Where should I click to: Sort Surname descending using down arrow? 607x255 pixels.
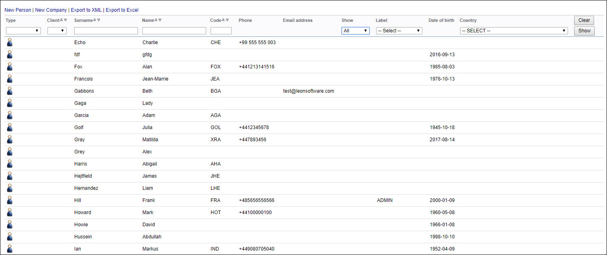tap(99, 20)
